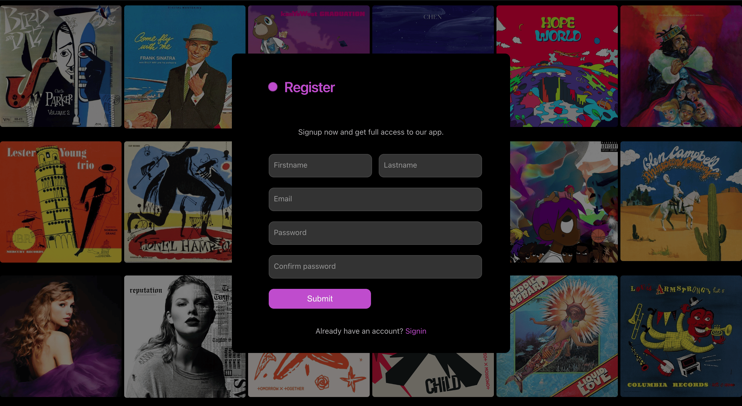Open the Tomorrow X Together Child cover
The height and width of the screenshot is (406, 742).
tap(433, 375)
